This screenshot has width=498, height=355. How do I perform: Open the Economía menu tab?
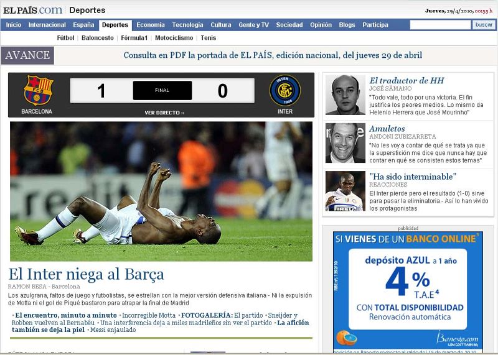pyautogui.click(x=150, y=25)
